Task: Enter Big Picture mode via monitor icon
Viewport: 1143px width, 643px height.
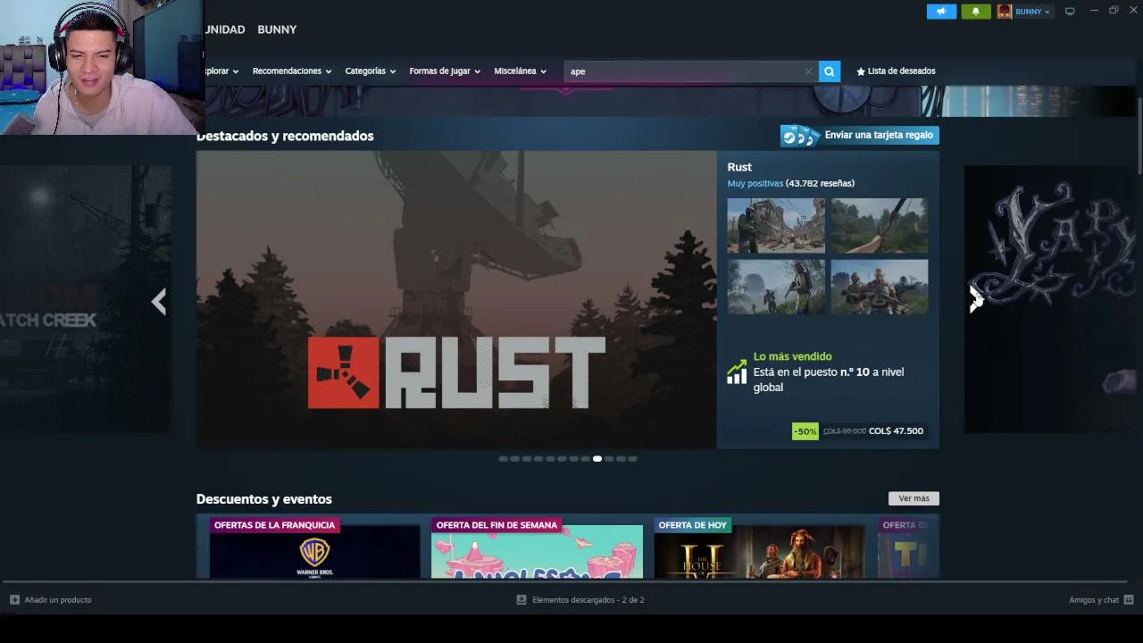Action: pos(1070,12)
